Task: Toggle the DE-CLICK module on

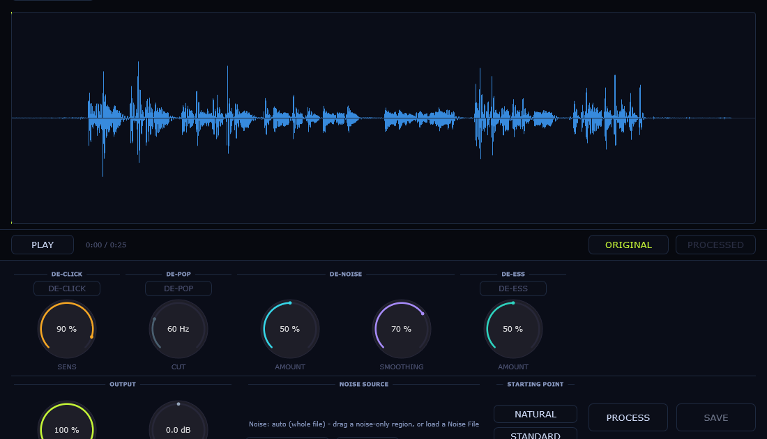Action: [67, 288]
